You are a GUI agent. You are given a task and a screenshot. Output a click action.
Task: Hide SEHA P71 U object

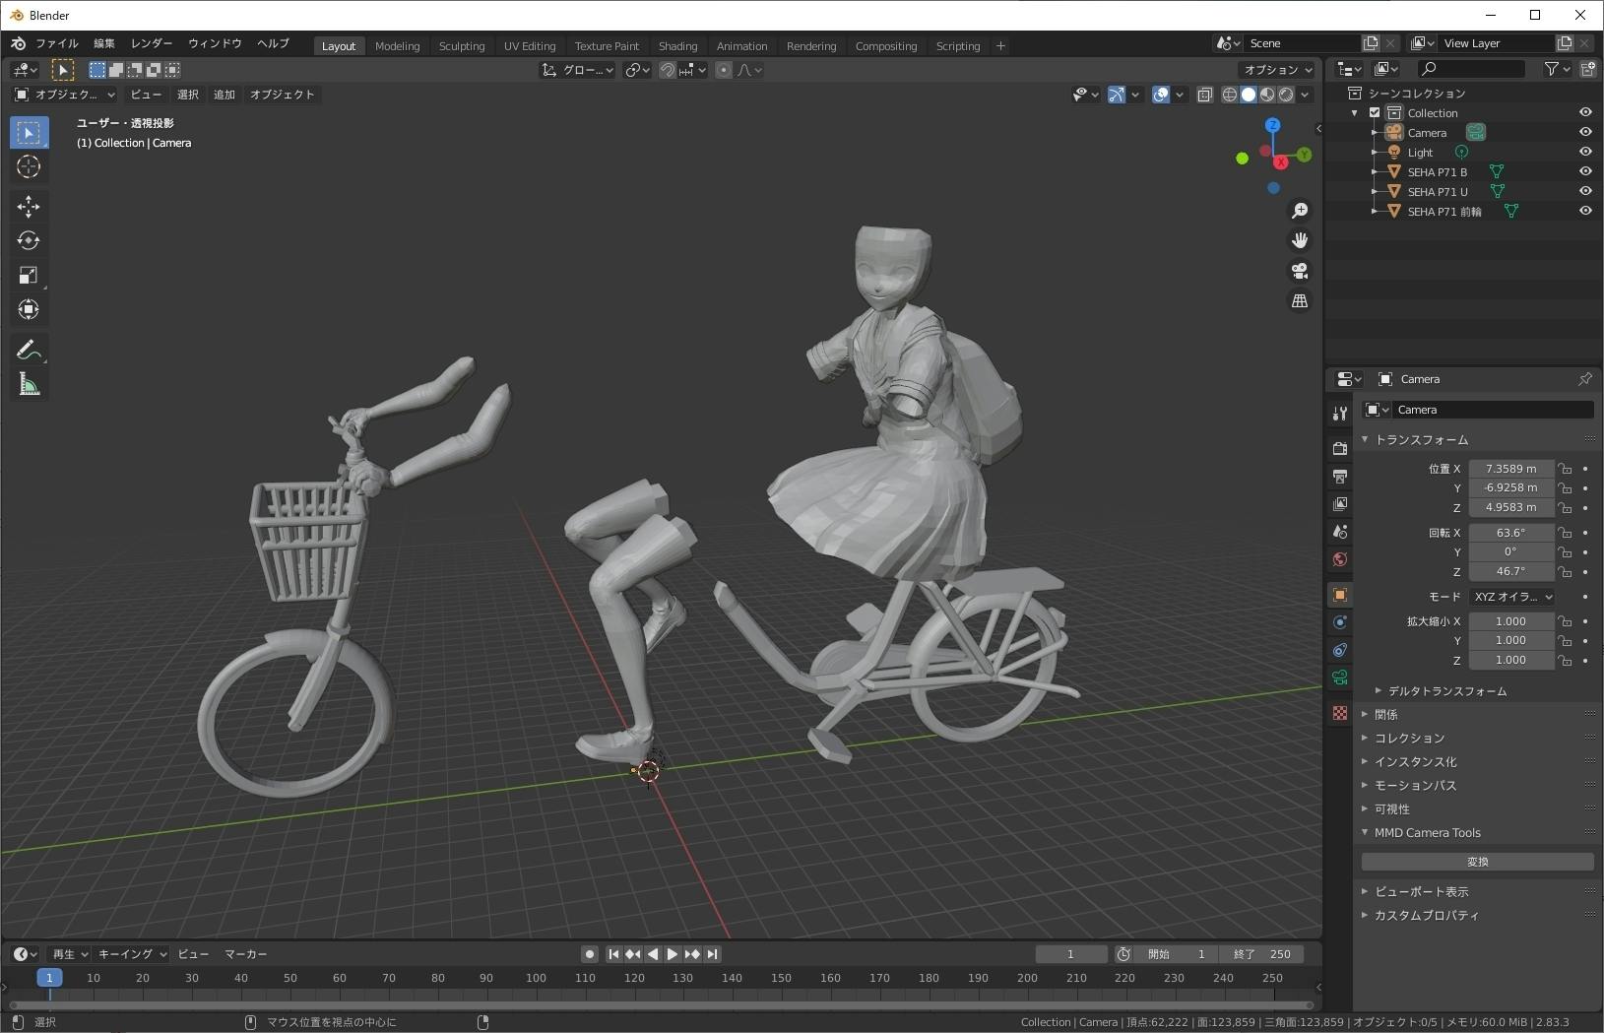1585,191
